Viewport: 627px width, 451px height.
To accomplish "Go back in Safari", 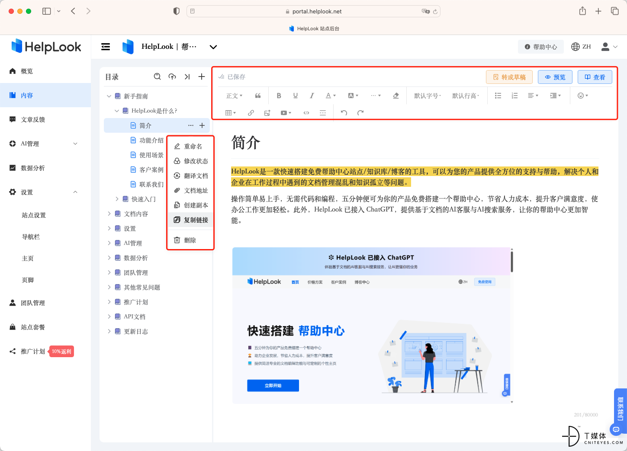I will pyautogui.click(x=73, y=11).
